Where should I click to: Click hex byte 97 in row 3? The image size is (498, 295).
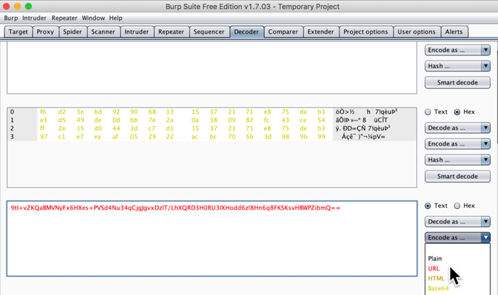(43, 137)
